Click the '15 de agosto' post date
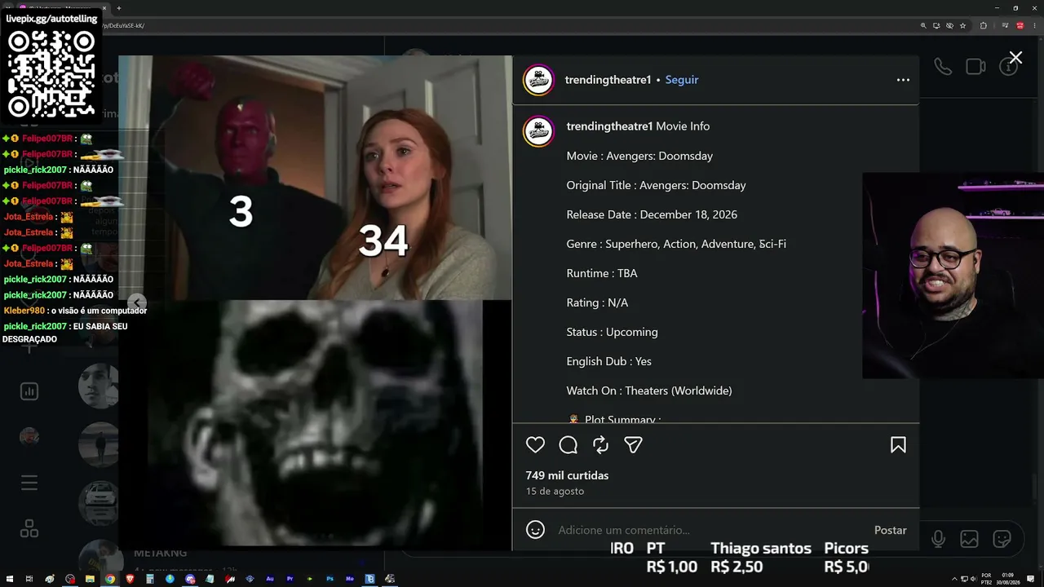Screen dimensions: 1044x587 click(x=555, y=492)
